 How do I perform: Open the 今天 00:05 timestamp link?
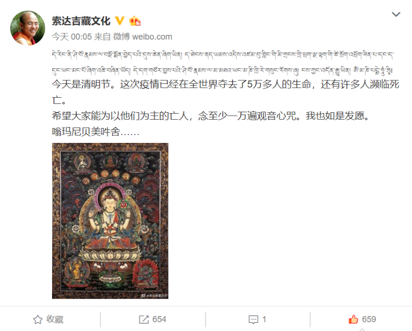point(72,37)
